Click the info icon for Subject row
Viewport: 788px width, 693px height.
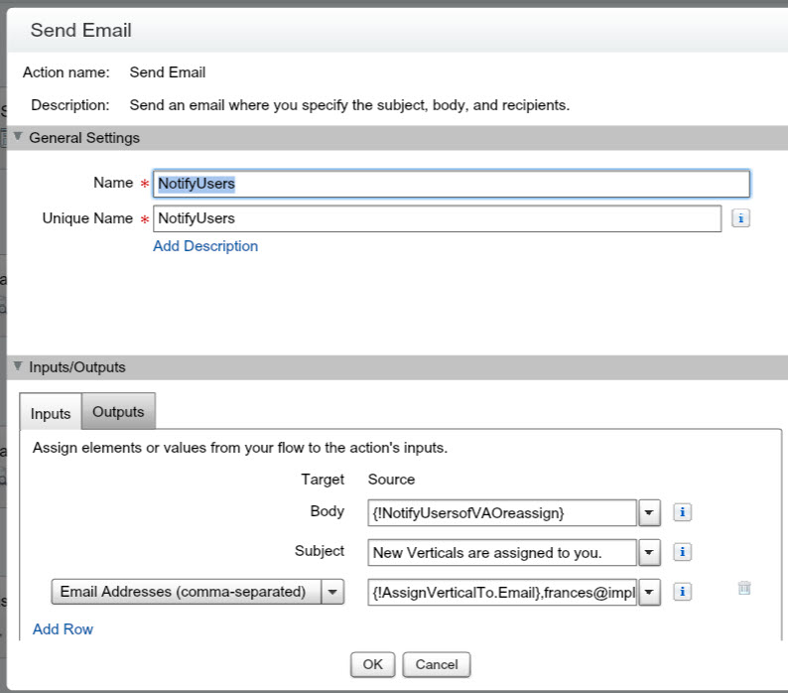tap(682, 552)
